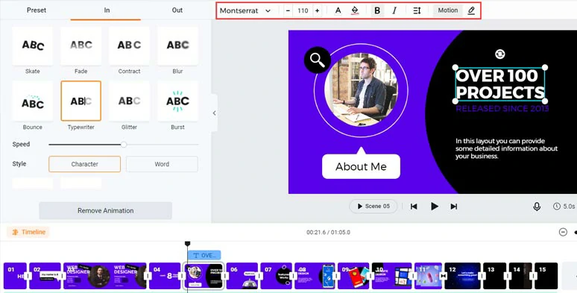Choose the Typewriter animation preset

point(81,101)
